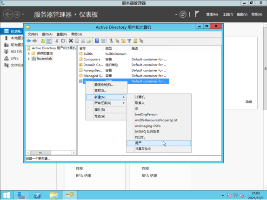Click the Refresh icon in AD toolbar
The height and width of the screenshot is (200, 267).
pos(83,41)
